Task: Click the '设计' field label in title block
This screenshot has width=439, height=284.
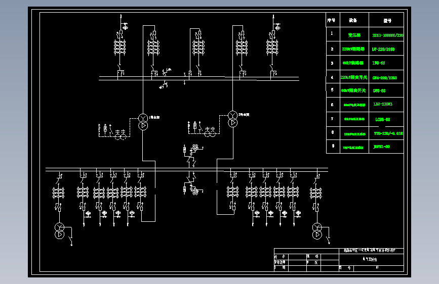Action: 280,256
